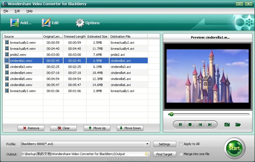This screenshot has width=255, height=162.
Task: Click the Remove button
Action: click(x=31, y=128)
